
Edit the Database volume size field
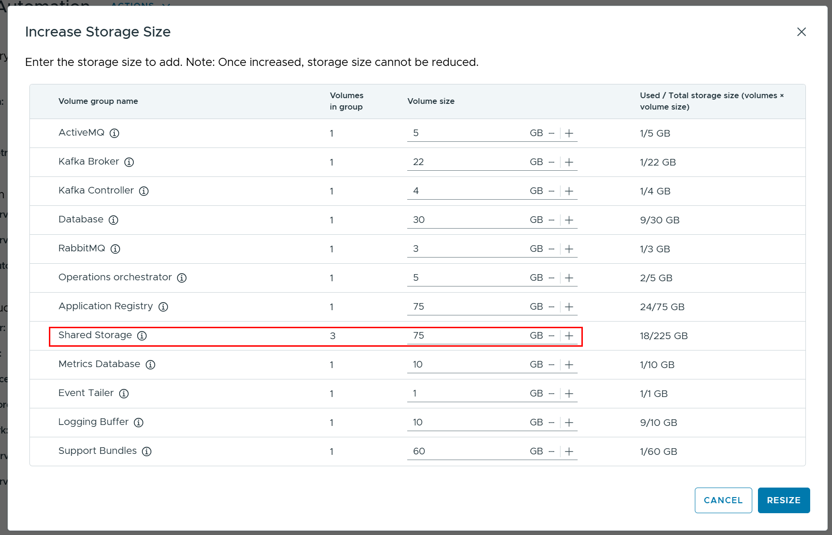(467, 220)
